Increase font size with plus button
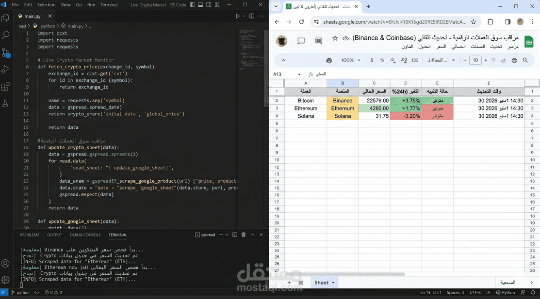This screenshot has width=540, height=299. pyautogui.click(x=486, y=60)
